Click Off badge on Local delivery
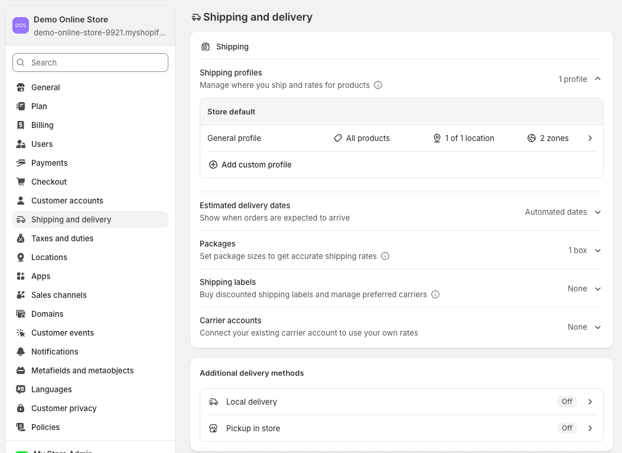This screenshot has width=622, height=453. (567, 402)
